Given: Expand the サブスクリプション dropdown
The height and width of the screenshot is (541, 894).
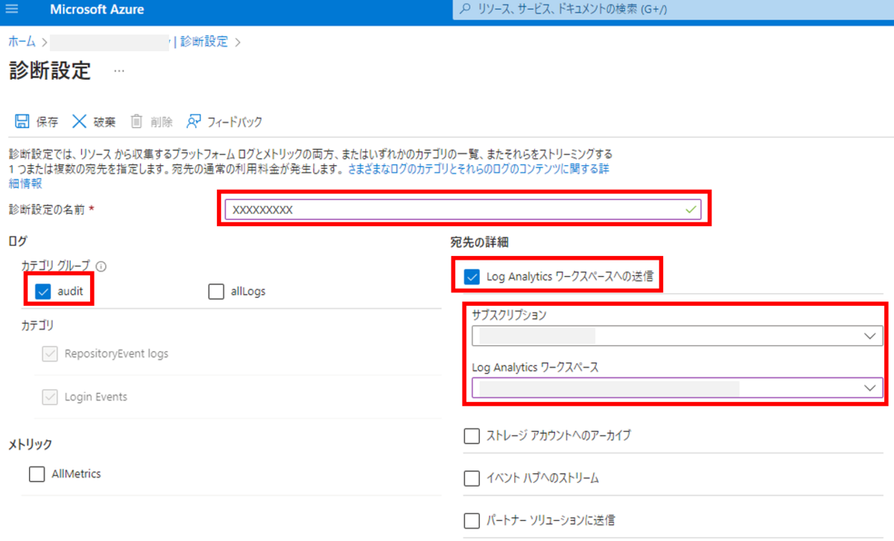Looking at the screenshot, I should point(677,336).
